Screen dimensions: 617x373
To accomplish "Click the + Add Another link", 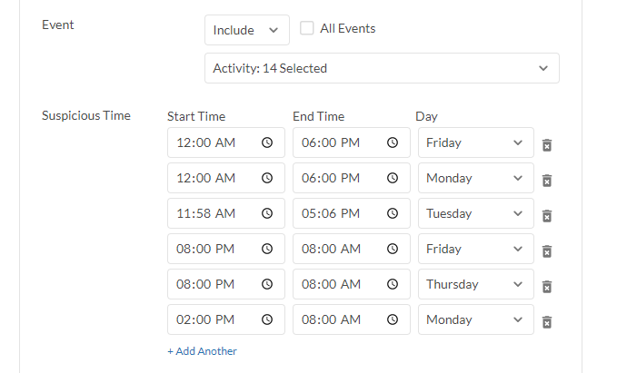I will [202, 351].
